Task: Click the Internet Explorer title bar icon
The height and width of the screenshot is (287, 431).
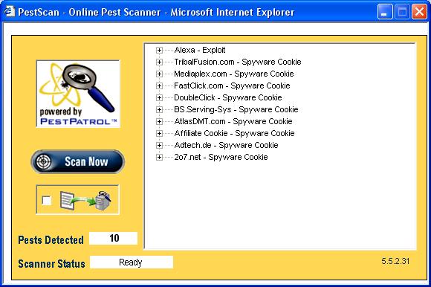Action: tap(10, 12)
